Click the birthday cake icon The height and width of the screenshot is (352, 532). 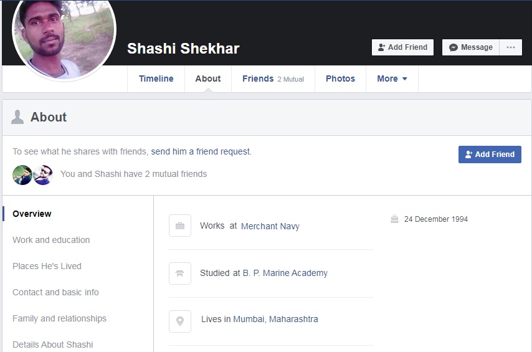[394, 219]
